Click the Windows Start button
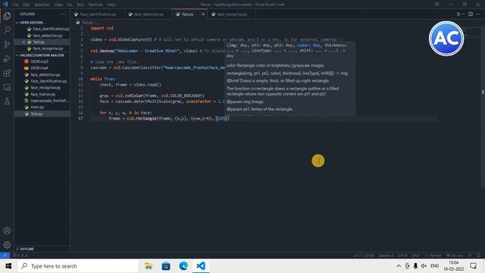The width and height of the screenshot is (485, 273). [8, 266]
